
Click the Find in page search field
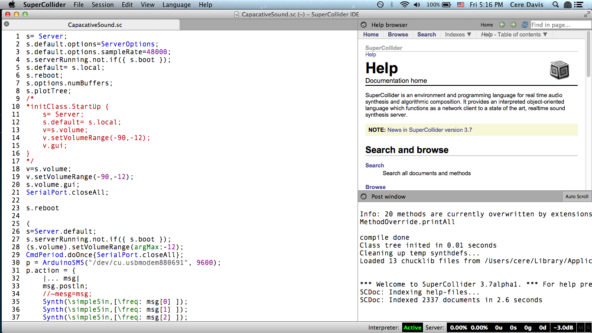(x=561, y=25)
